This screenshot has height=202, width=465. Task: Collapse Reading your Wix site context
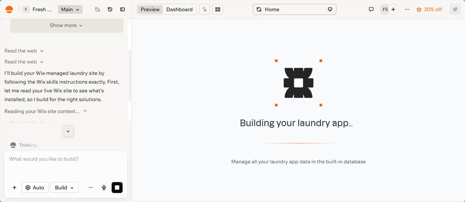click(x=46, y=111)
